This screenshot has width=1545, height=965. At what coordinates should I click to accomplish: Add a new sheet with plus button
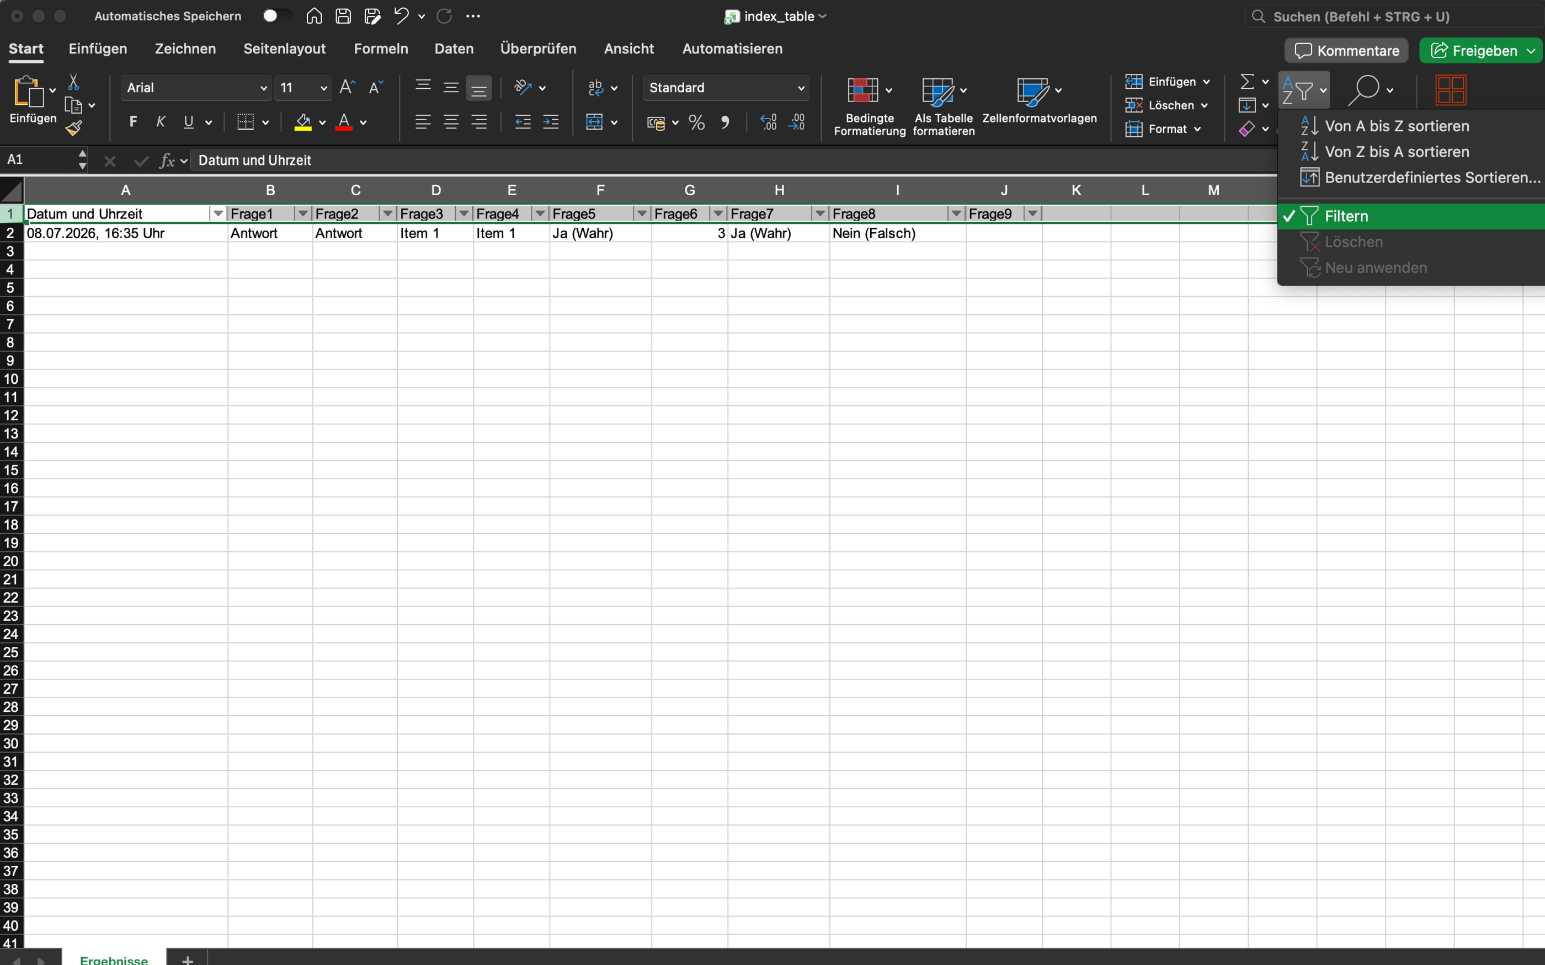[x=187, y=959]
